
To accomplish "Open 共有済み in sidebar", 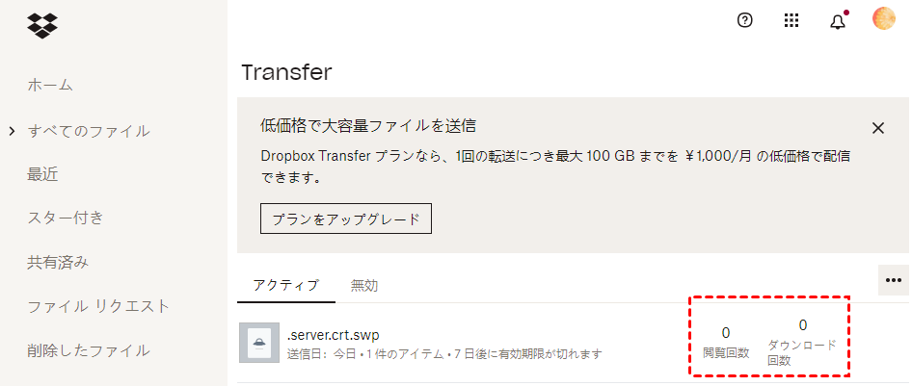I will pyautogui.click(x=58, y=262).
